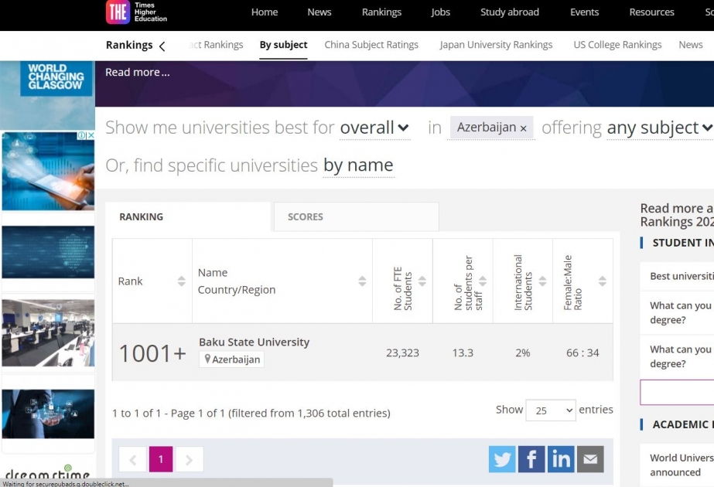Sort table by Name column

click(362, 281)
